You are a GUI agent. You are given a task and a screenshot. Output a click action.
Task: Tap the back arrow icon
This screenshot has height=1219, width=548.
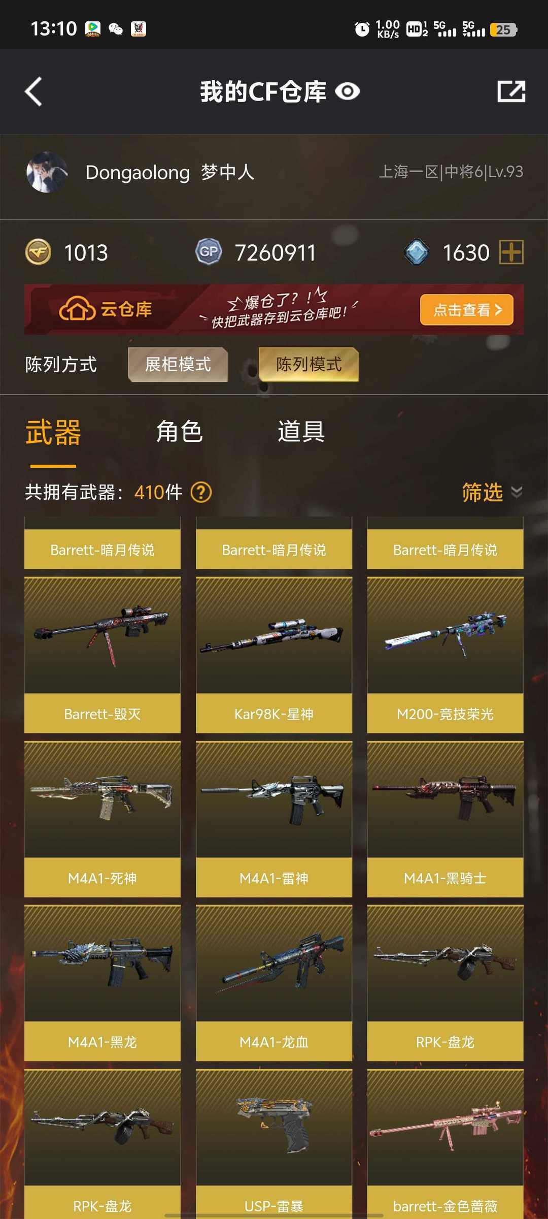tap(33, 92)
